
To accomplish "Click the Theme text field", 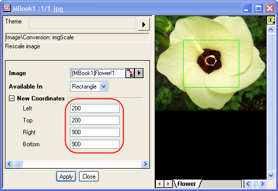I will pyautogui.click(x=82, y=23).
